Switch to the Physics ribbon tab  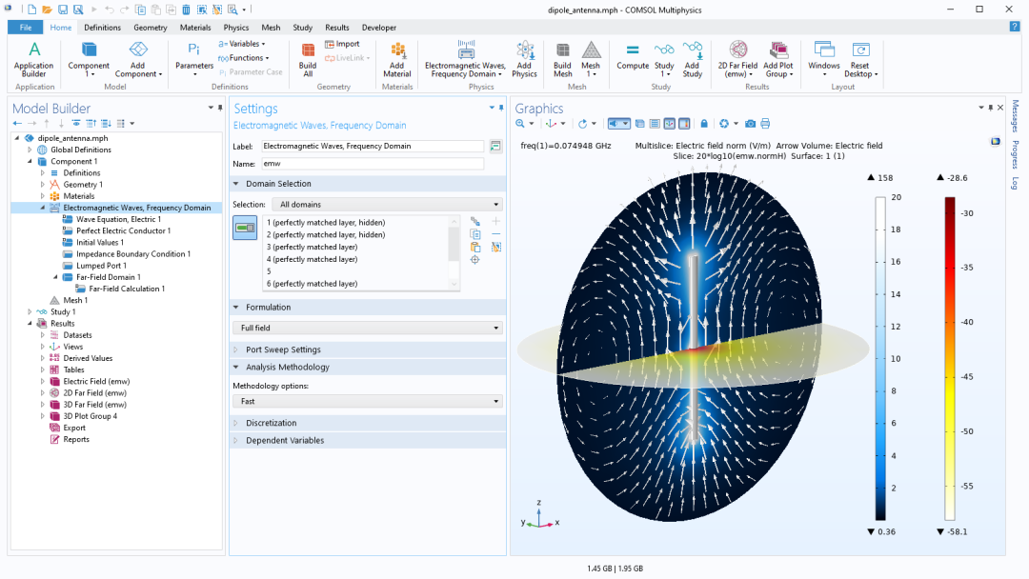tap(235, 28)
